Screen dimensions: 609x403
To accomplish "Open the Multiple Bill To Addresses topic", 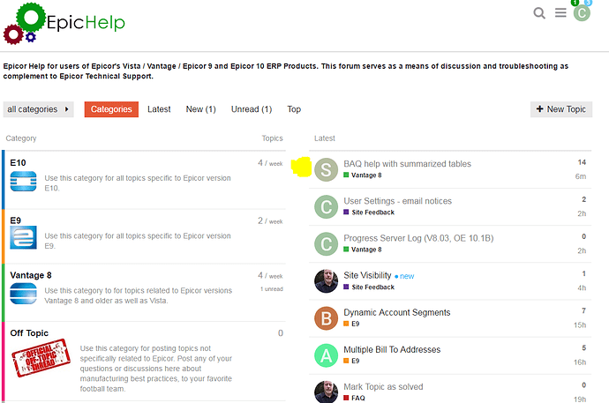I will pyautogui.click(x=392, y=349).
